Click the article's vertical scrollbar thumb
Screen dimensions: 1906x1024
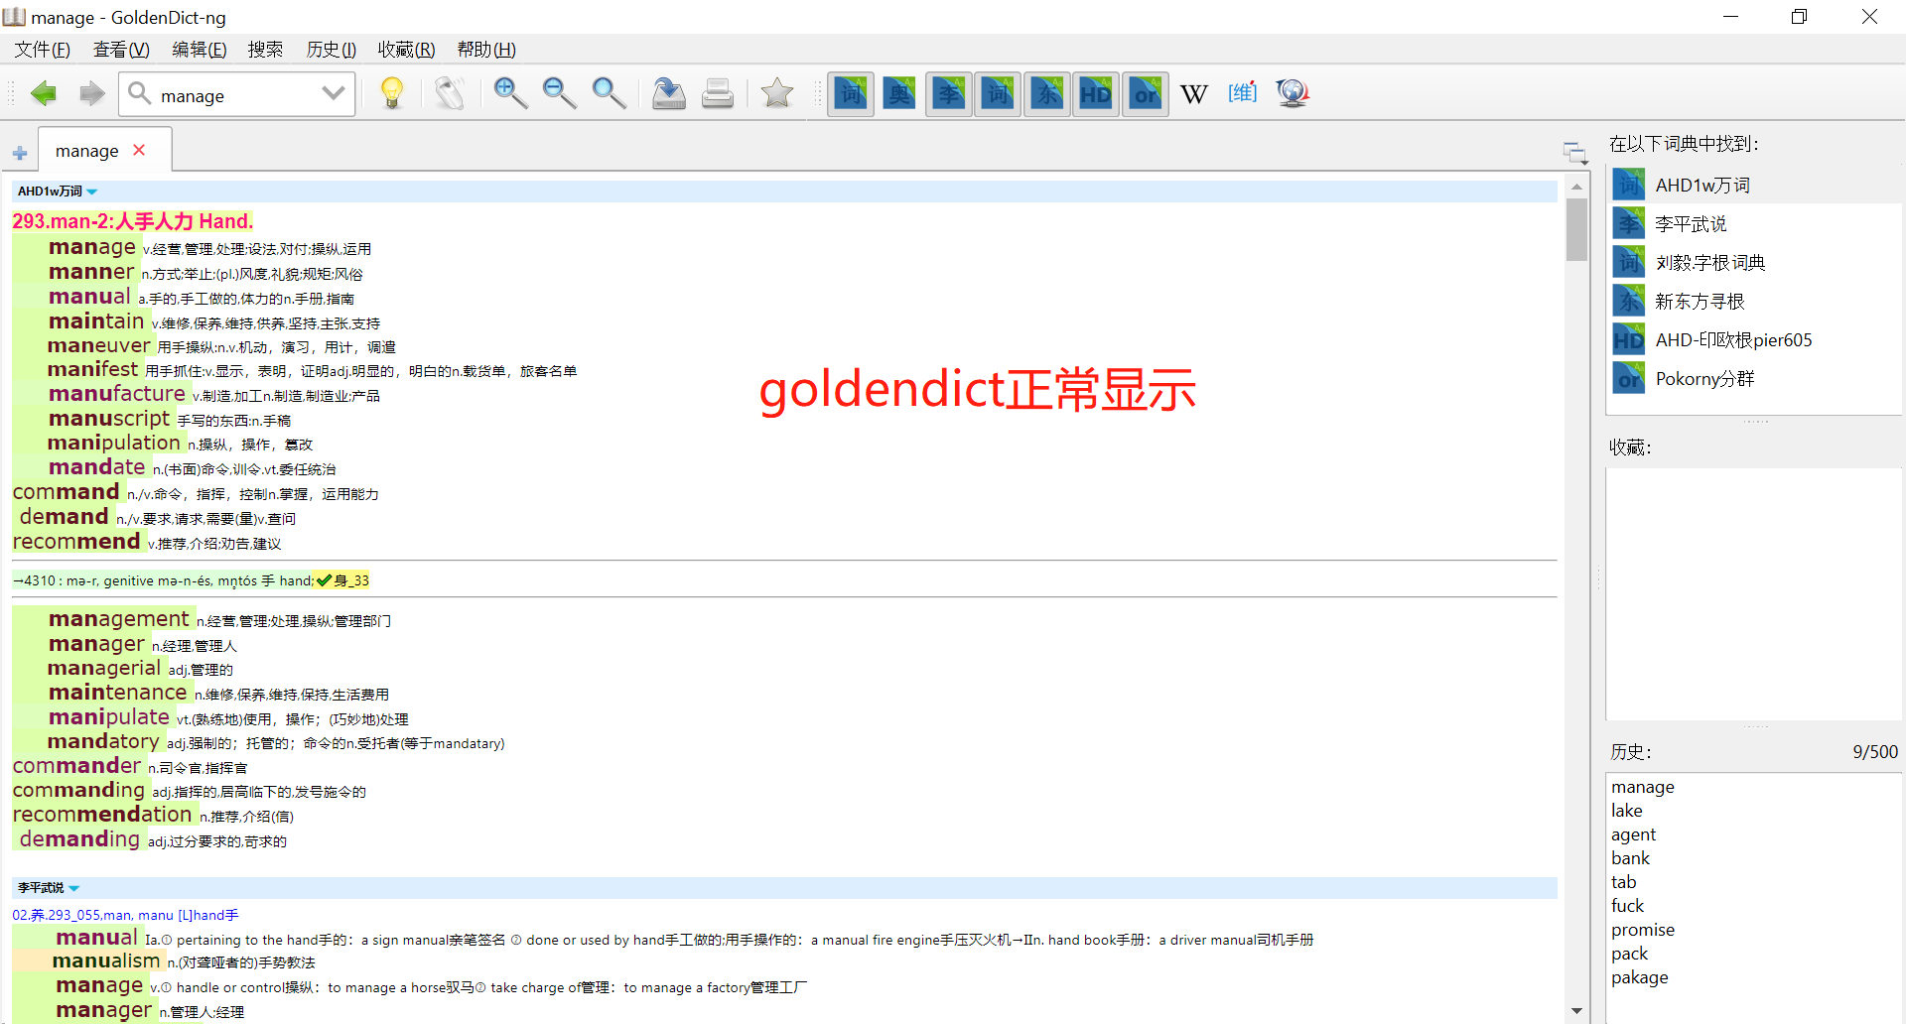coord(1576,229)
